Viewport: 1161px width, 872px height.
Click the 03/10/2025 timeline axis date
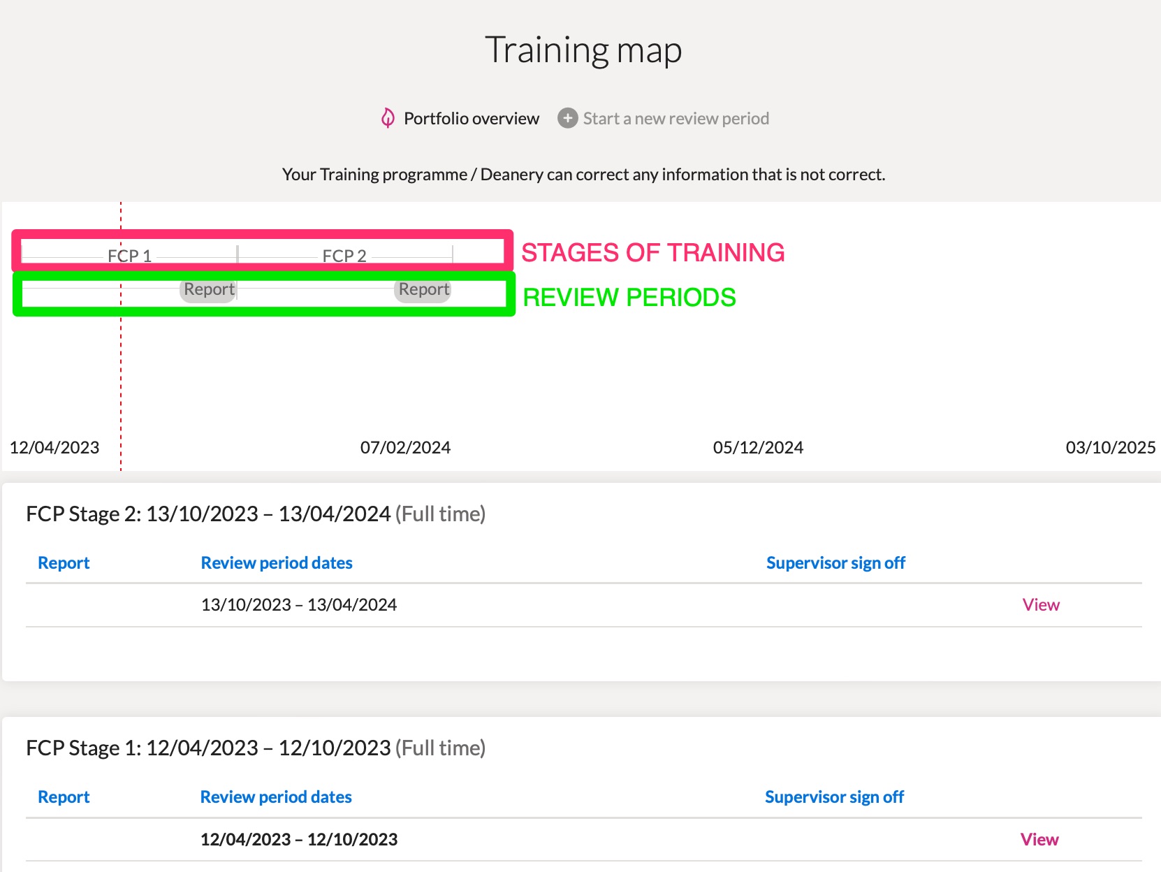[x=1111, y=447]
